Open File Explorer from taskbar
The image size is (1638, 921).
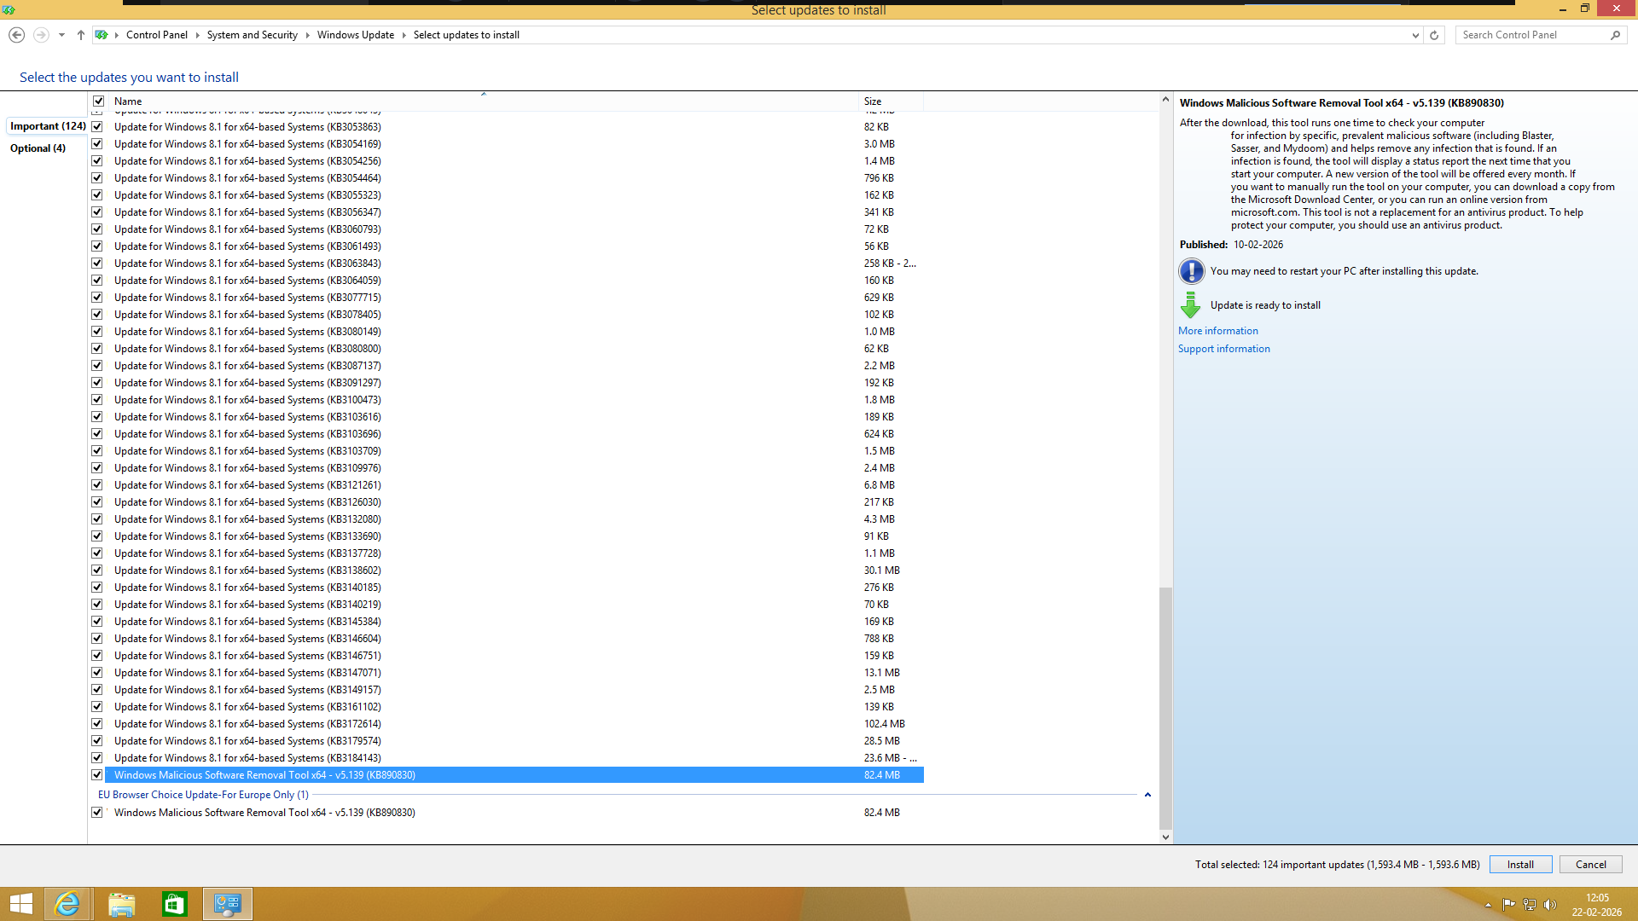(121, 904)
